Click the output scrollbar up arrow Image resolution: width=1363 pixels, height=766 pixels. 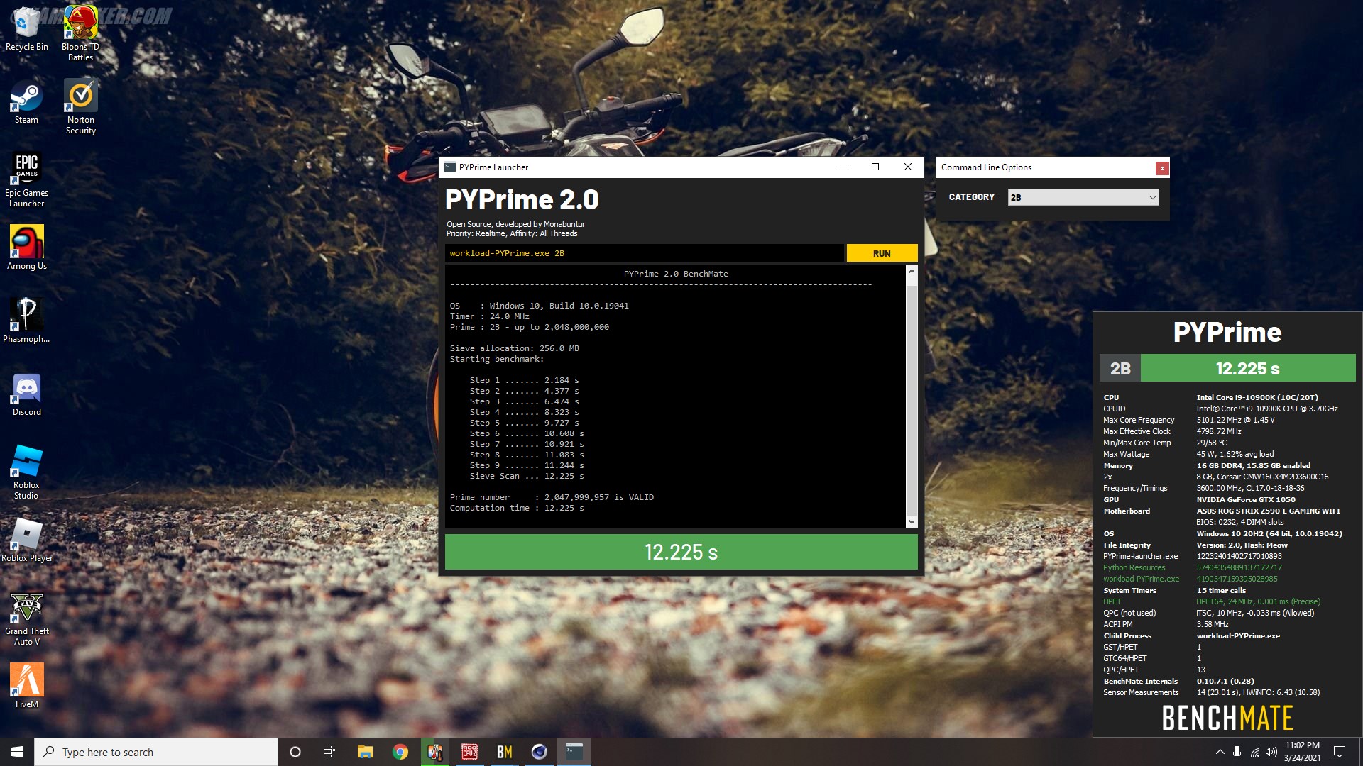[912, 271]
